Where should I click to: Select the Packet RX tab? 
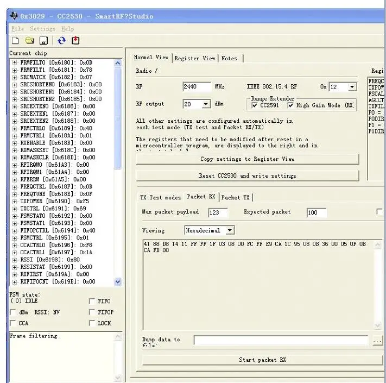coord(201,197)
